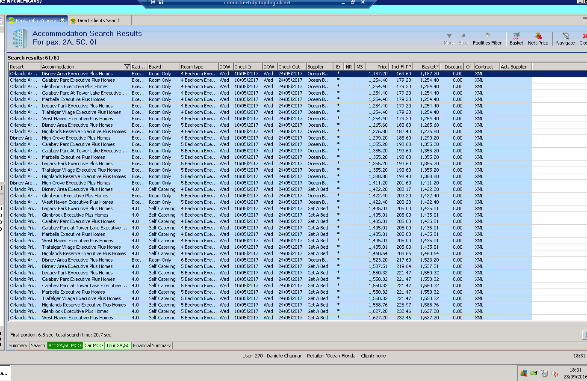
Task: Select the Self Catering row with 203.17
Action: click(x=271, y=189)
